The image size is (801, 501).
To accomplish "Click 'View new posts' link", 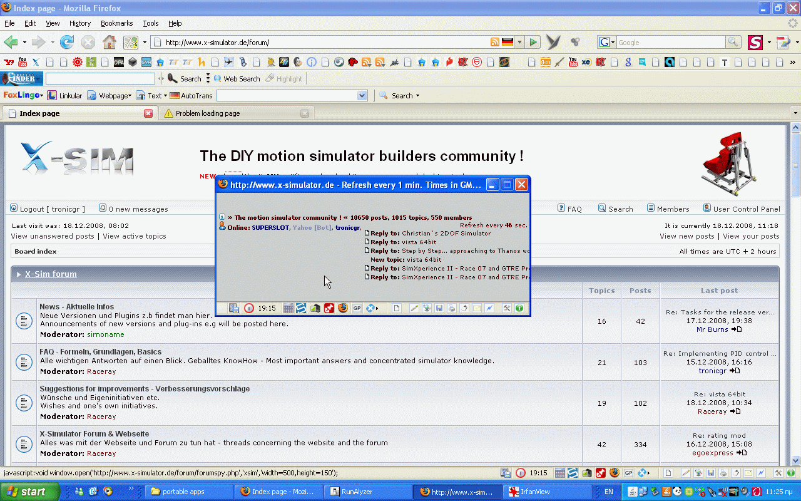I will click(686, 236).
